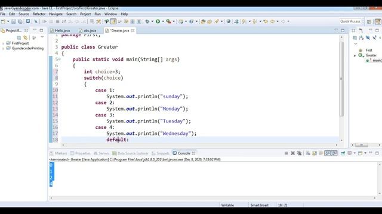Click the Open Web Browser globe icon

[229, 21]
